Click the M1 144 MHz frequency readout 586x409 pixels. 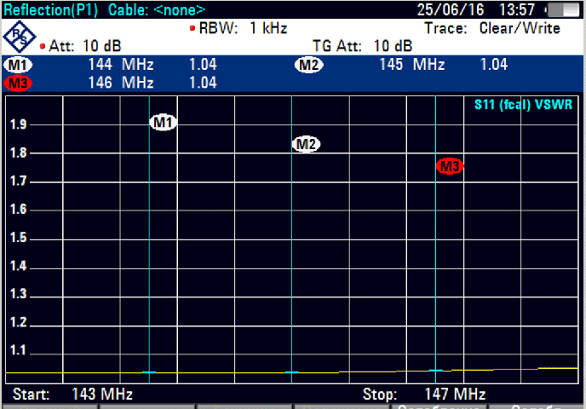tap(120, 65)
